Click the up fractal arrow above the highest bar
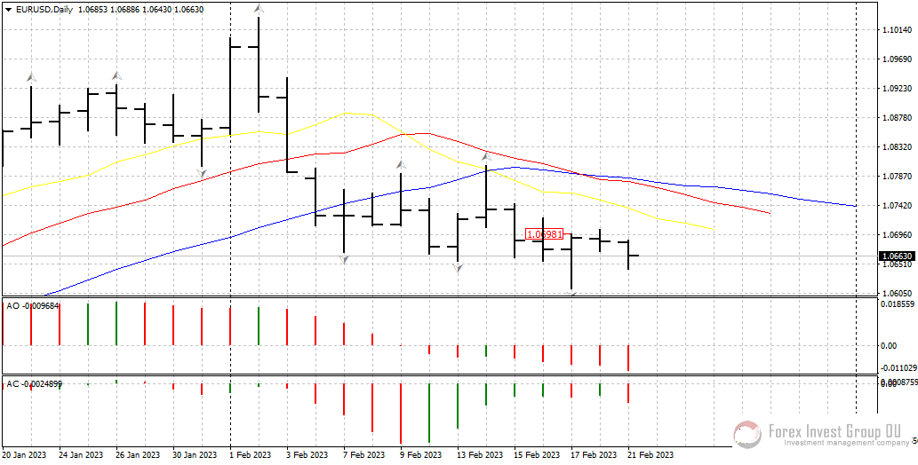This screenshot has height=465, width=918. click(259, 8)
